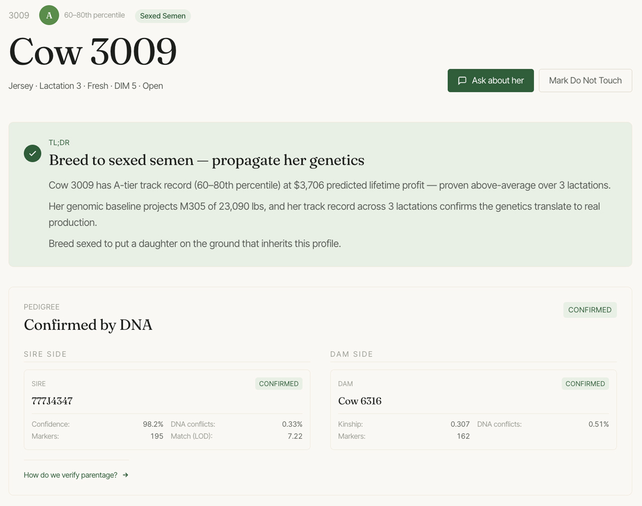Screen dimensions: 642x506
Task: Select sire name 777J4347
Action: point(52,401)
